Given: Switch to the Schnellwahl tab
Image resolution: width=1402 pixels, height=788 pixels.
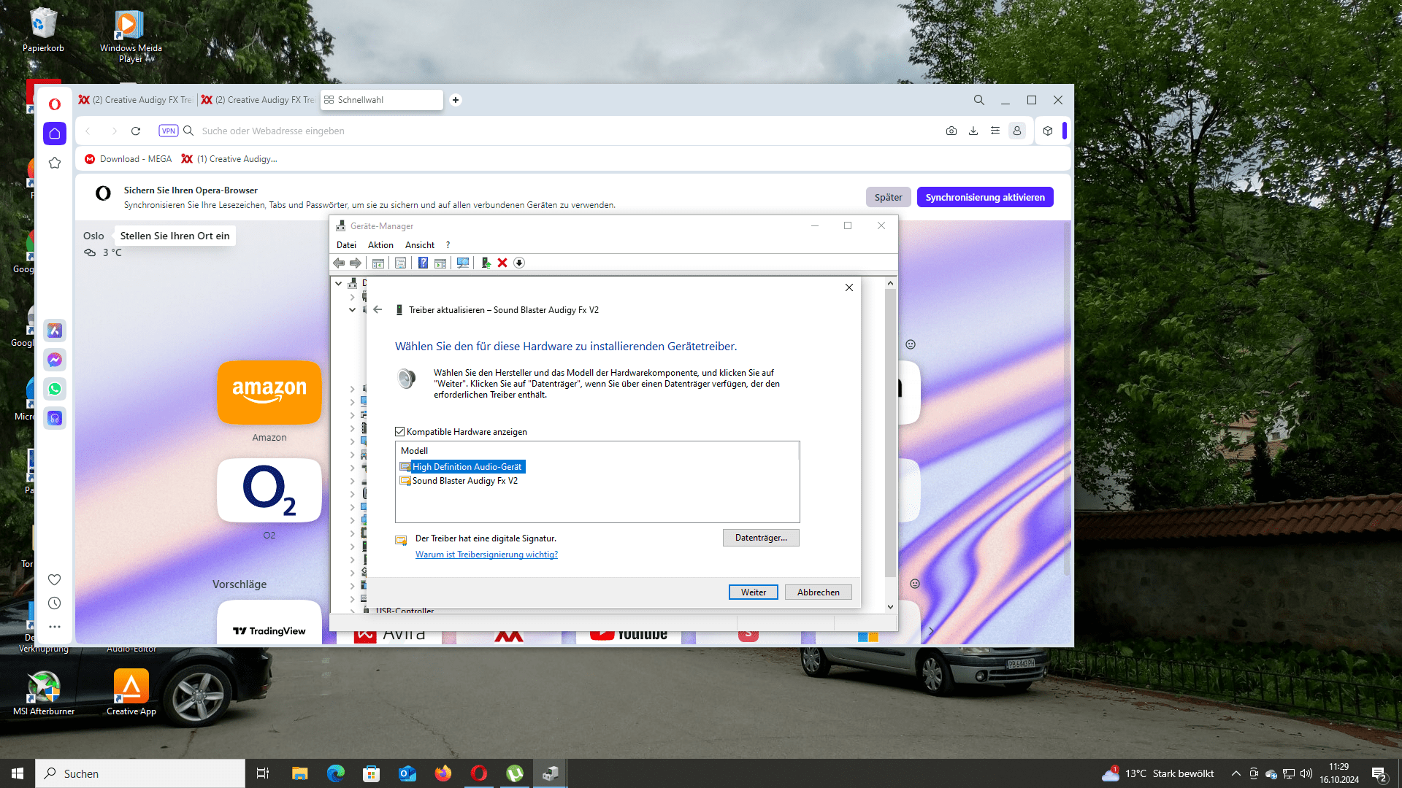Looking at the screenshot, I should [x=382, y=100].
